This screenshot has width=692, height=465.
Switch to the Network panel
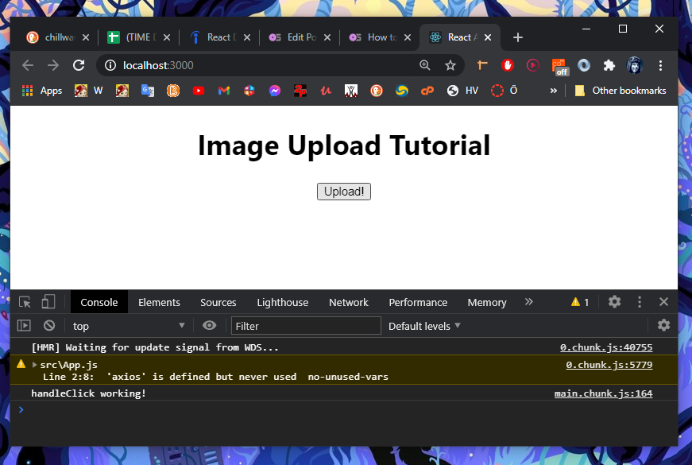[x=348, y=302]
